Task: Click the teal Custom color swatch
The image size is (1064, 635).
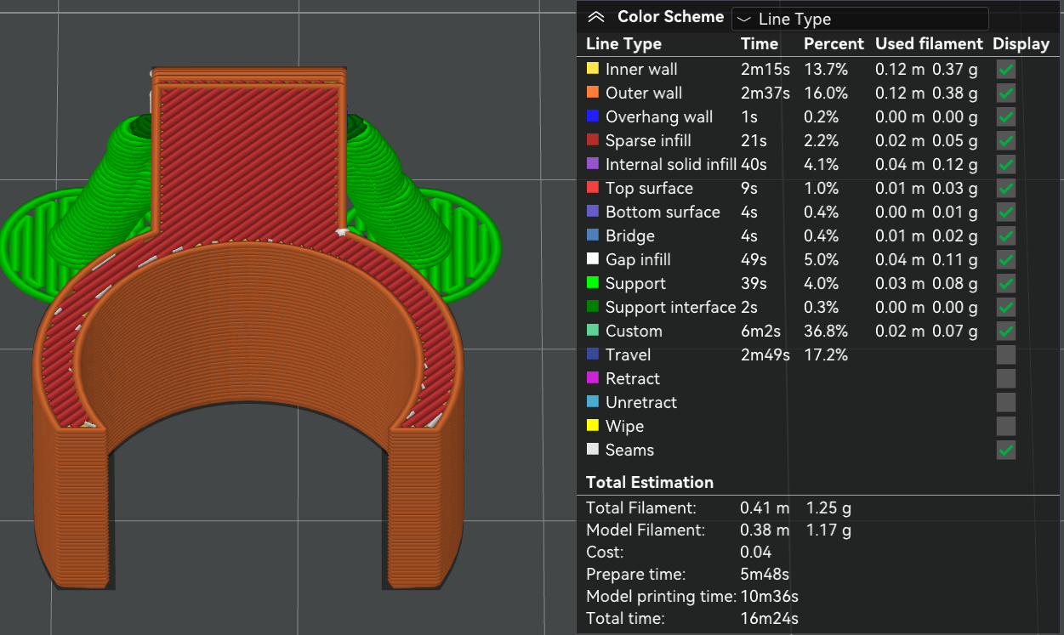Action: (x=593, y=331)
